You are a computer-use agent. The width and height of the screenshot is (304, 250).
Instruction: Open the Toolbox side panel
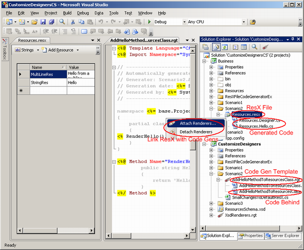click(5, 49)
